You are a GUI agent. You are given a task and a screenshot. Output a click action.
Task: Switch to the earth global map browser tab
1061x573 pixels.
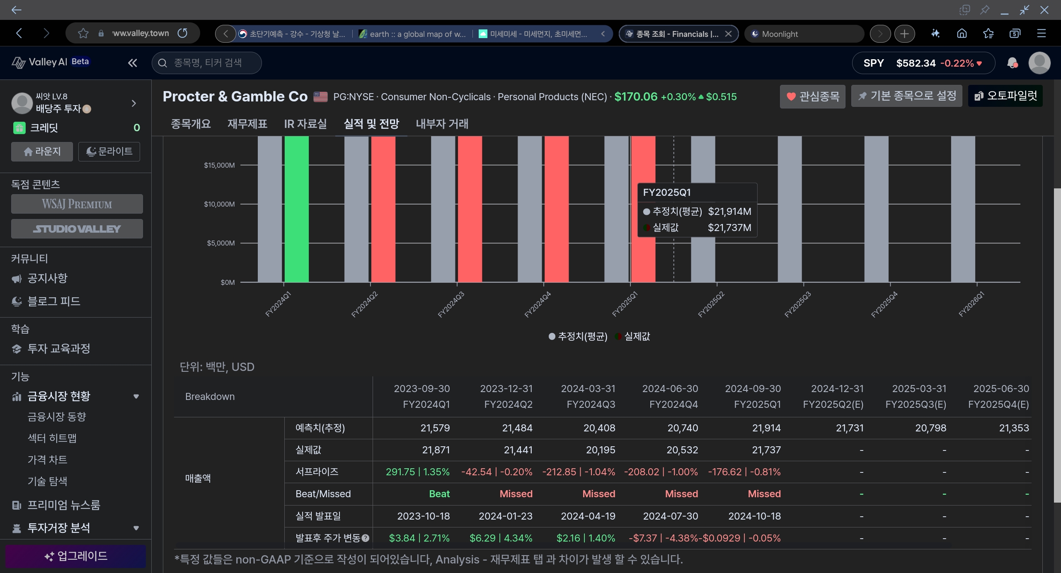pos(412,34)
